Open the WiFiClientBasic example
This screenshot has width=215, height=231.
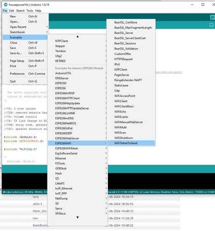pos(131,106)
